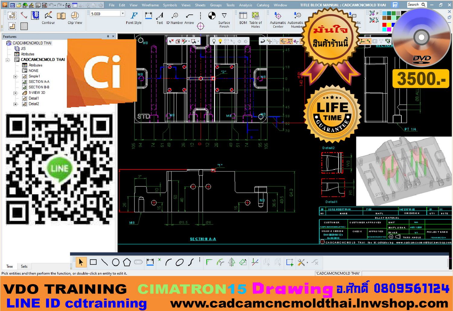
Task: Pick the red color swatch
Action: pyautogui.click(x=384, y=25)
